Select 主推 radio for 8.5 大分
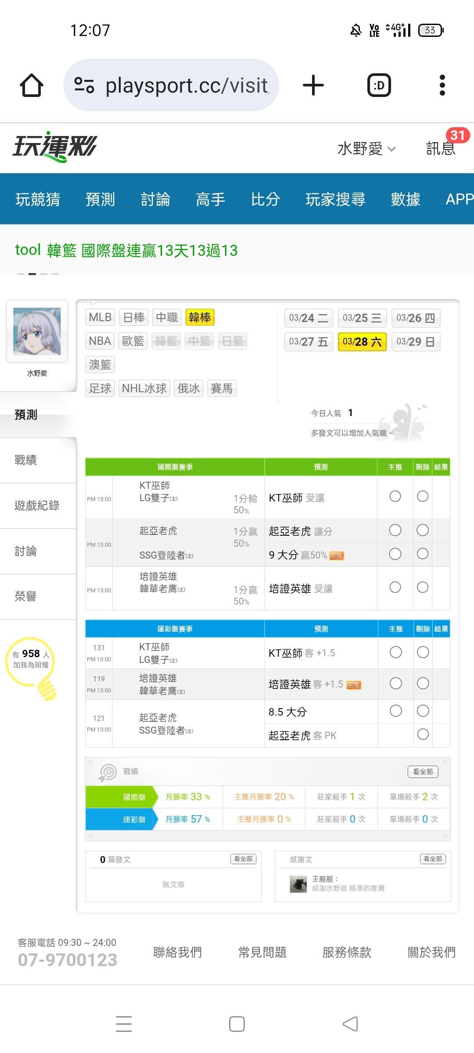 coord(395,711)
